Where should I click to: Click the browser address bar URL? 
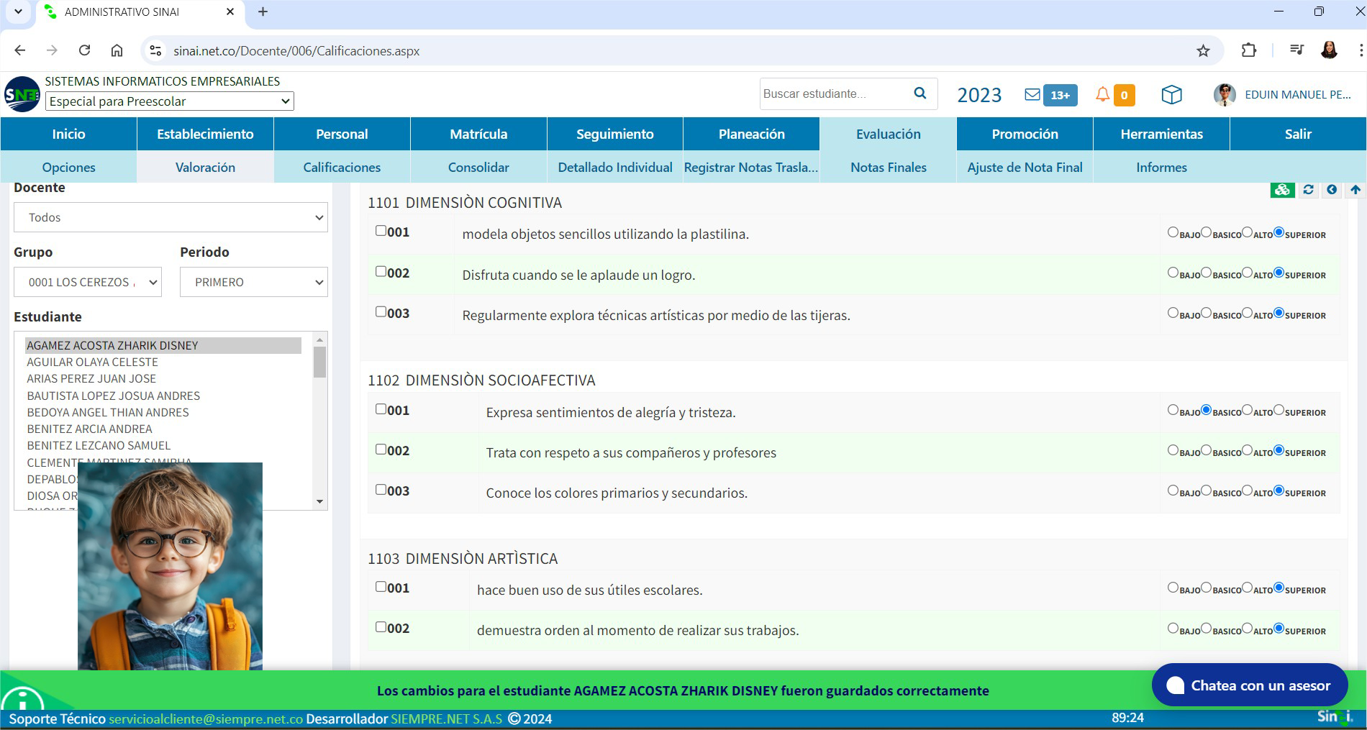click(x=296, y=51)
